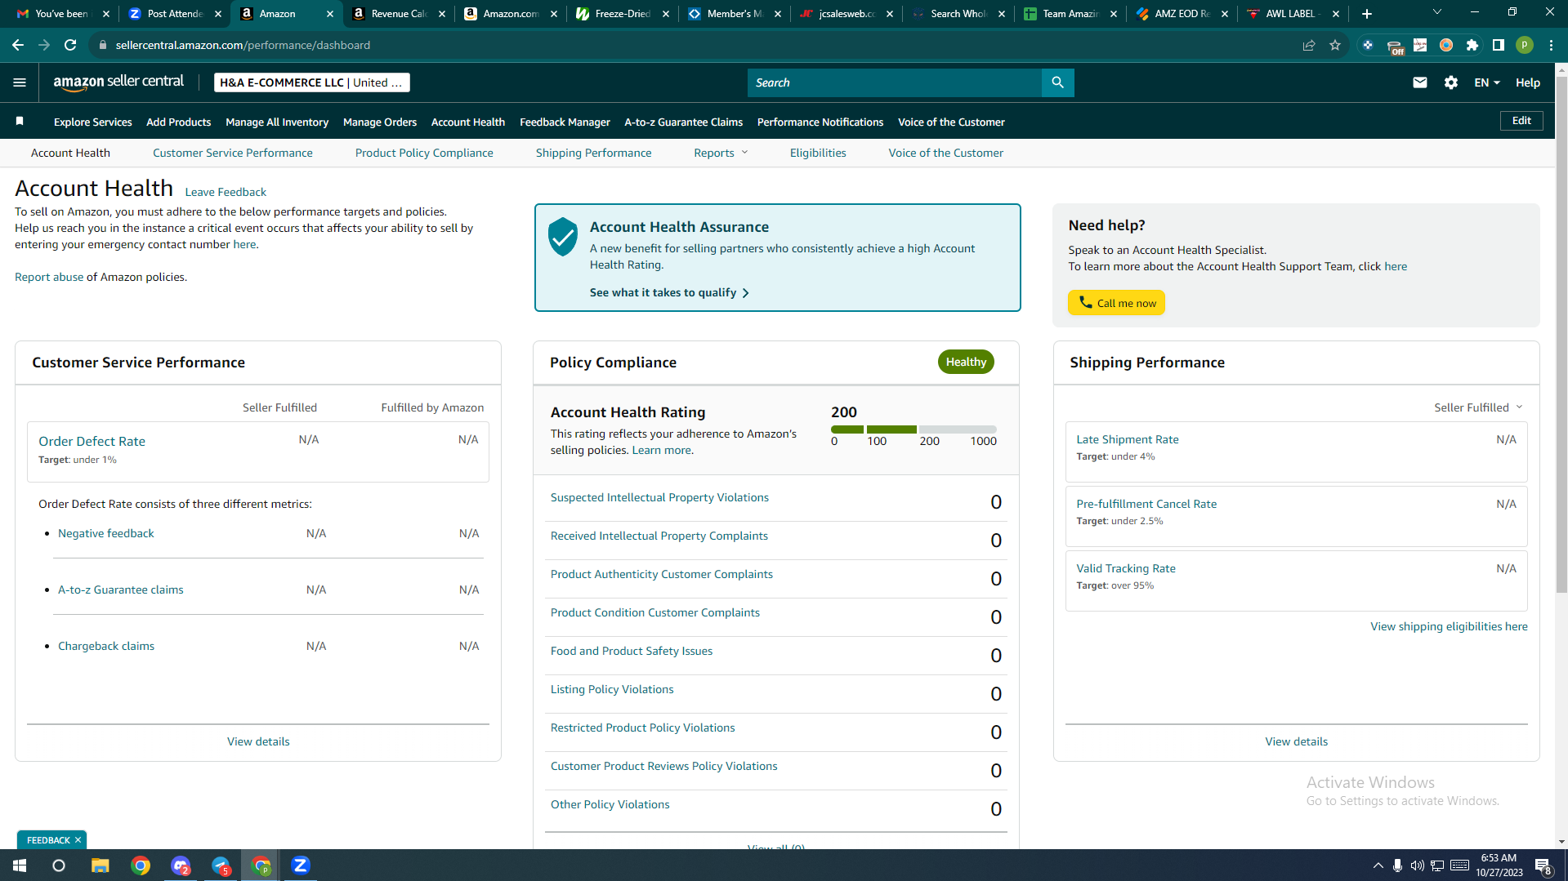Open Product Policy Compliance tab

pyautogui.click(x=424, y=153)
